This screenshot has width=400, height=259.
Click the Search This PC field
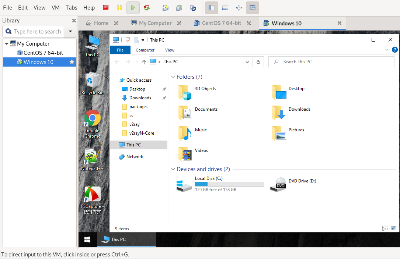(x=331, y=62)
